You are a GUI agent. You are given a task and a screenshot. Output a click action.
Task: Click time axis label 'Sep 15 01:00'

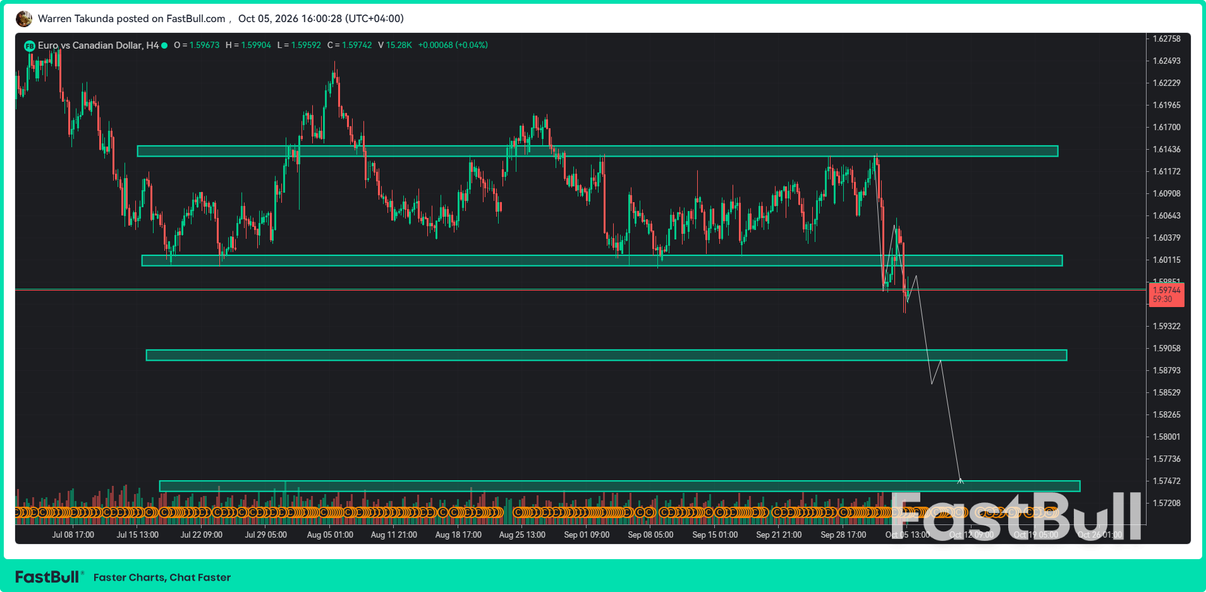tap(715, 535)
